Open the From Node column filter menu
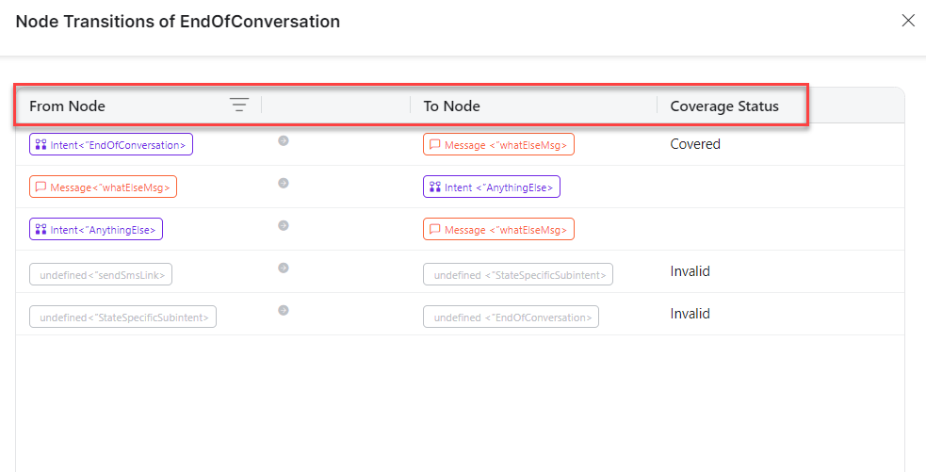The width and height of the screenshot is (926, 472). tap(239, 106)
